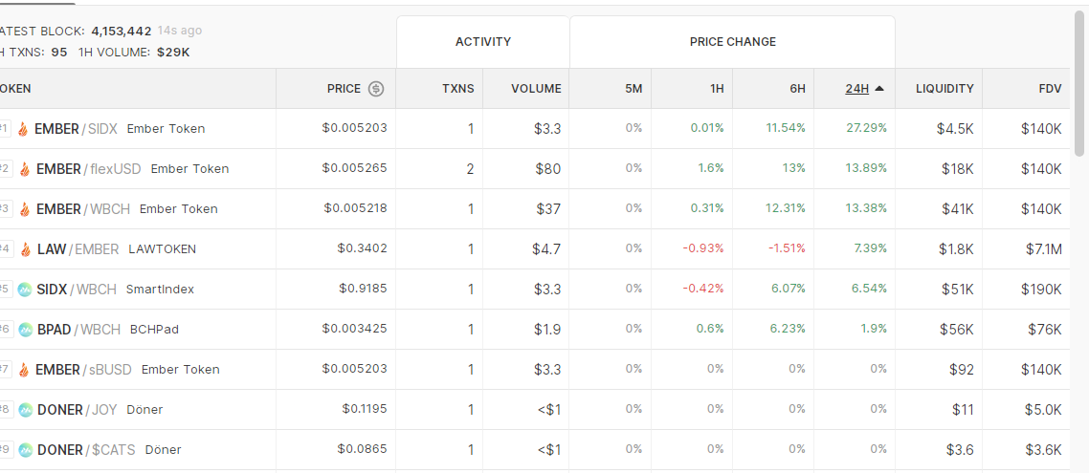The height and width of the screenshot is (473, 1089).
Task: Click the flame icon for LAW/EMBER
Action: [26, 249]
